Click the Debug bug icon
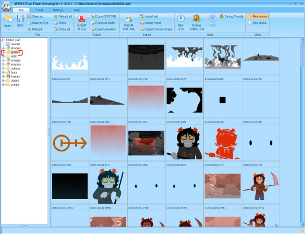 197,18
